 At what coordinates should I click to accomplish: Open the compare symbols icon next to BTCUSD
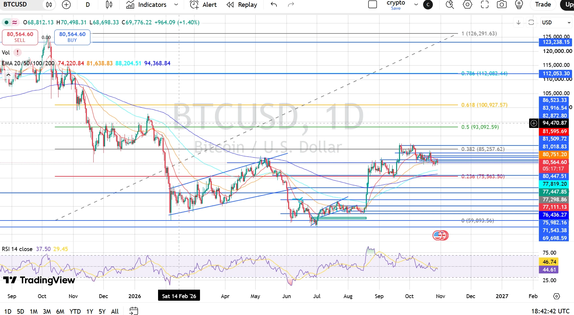click(49, 5)
